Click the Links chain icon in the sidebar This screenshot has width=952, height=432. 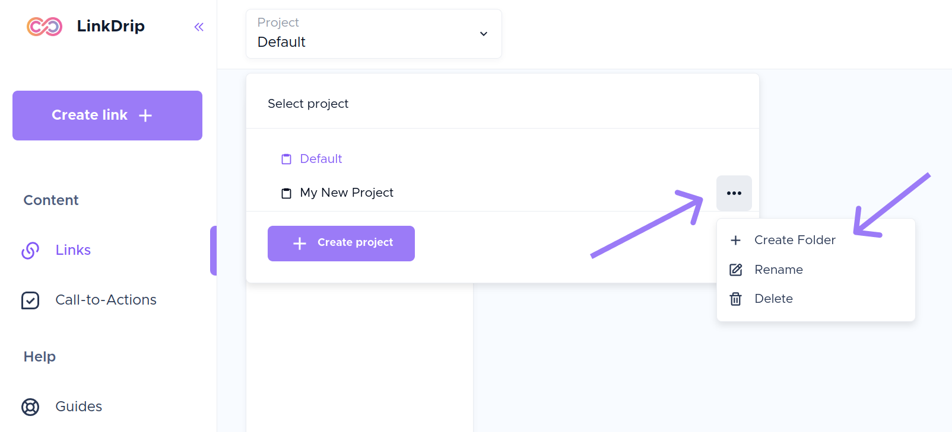pos(30,250)
